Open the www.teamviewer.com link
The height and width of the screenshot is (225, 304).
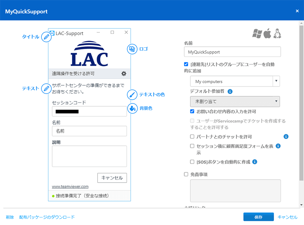pos(70,187)
